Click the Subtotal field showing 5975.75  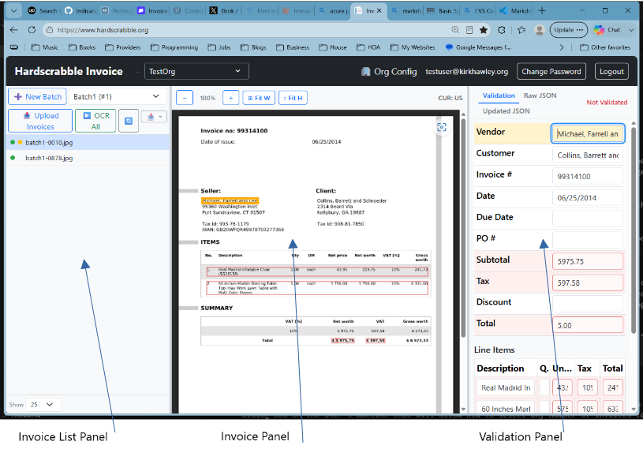click(588, 261)
